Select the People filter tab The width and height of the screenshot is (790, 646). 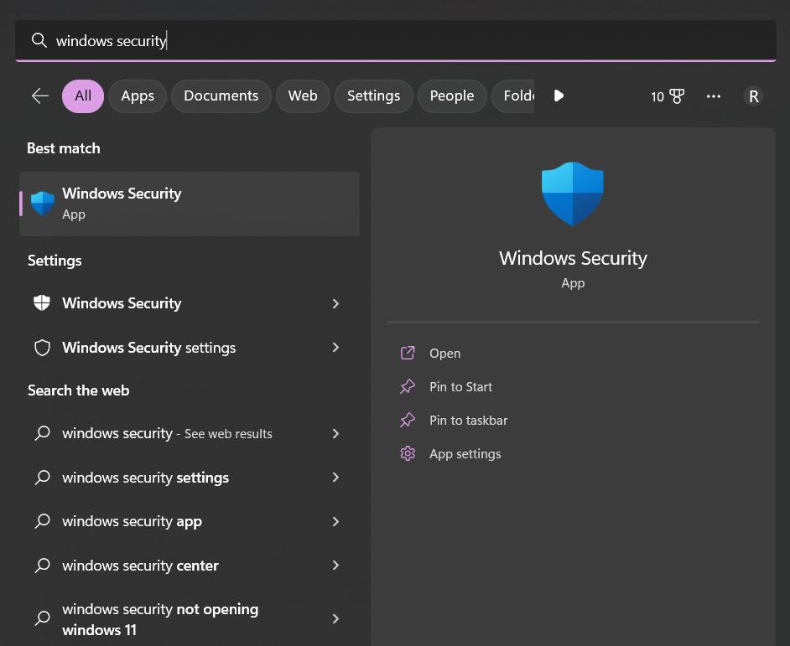[x=452, y=96]
